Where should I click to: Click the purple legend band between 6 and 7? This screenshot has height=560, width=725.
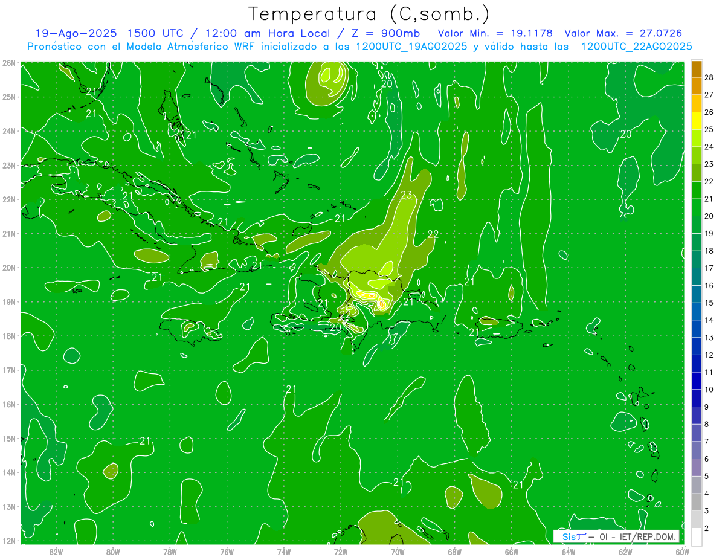point(697,450)
